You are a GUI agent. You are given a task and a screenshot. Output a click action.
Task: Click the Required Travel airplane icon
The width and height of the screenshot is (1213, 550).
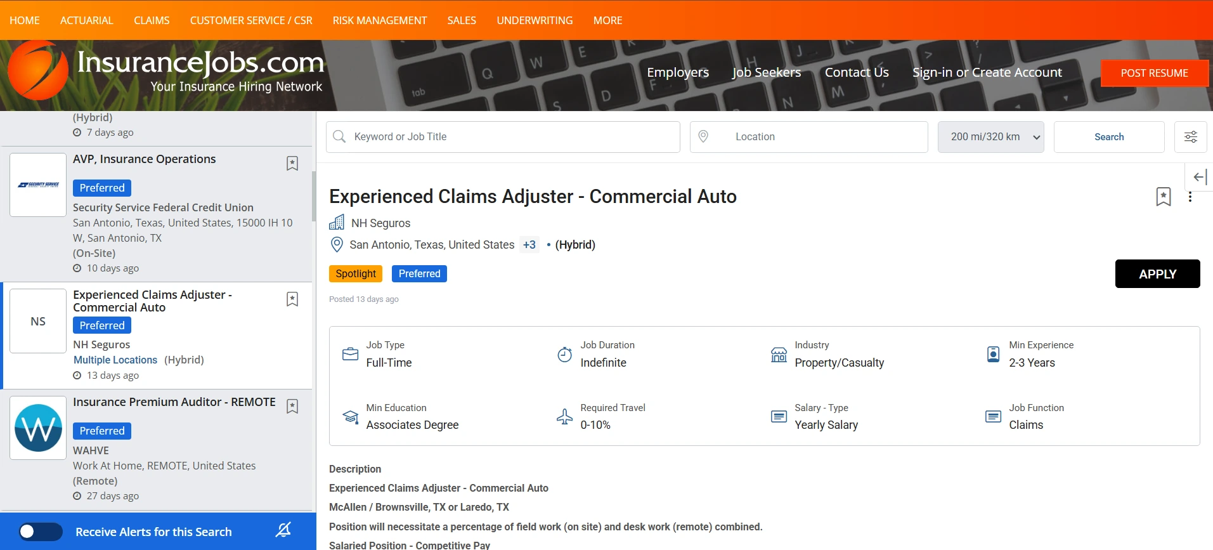click(564, 417)
